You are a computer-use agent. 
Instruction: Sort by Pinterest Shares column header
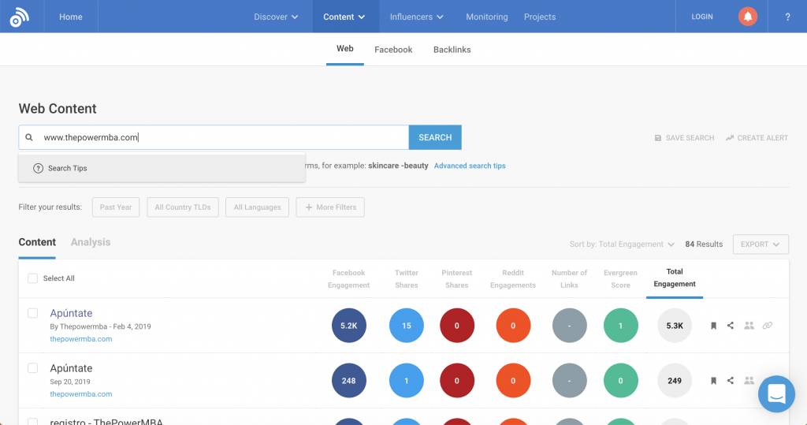coord(457,278)
